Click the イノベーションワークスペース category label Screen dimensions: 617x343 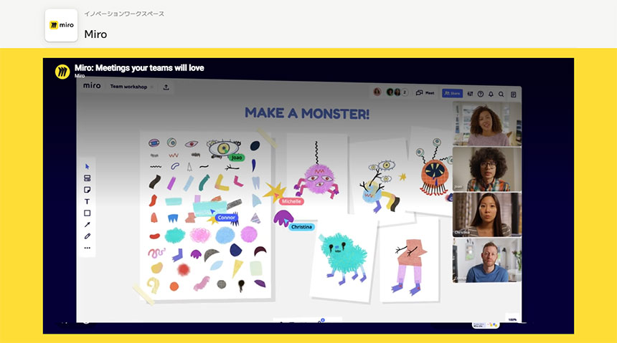point(124,14)
